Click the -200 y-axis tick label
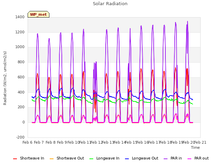The image size is (221, 165). (x=20, y=137)
